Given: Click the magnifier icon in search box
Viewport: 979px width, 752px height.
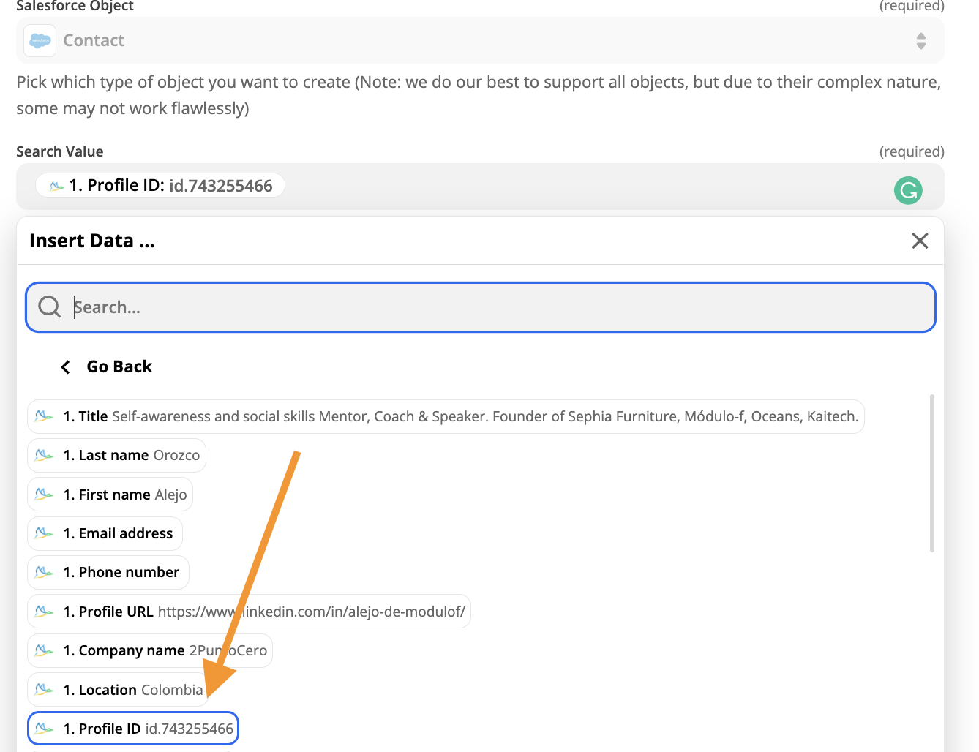Looking at the screenshot, I should [x=49, y=307].
